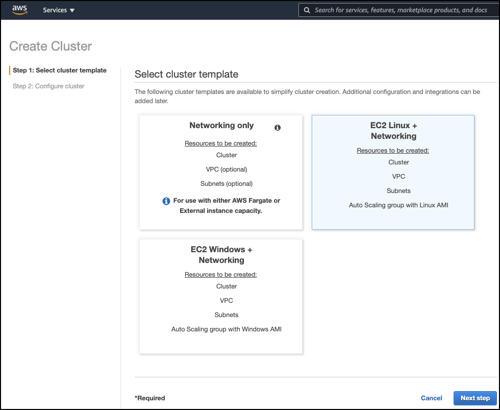
Task: Click info icon beside Networking only
Action: 278,128
